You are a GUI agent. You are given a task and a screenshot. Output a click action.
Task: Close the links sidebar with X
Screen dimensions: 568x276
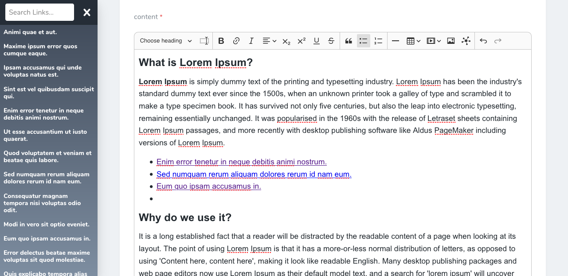(x=87, y=12)
